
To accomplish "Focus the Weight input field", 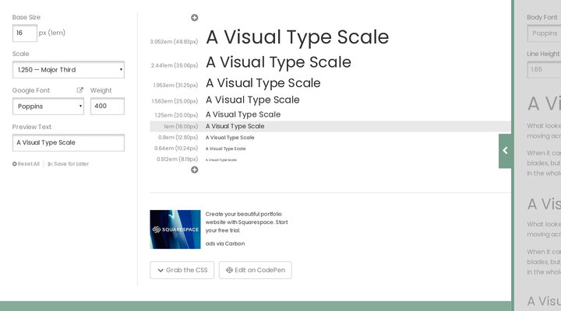I will click(x=108, y=107).
